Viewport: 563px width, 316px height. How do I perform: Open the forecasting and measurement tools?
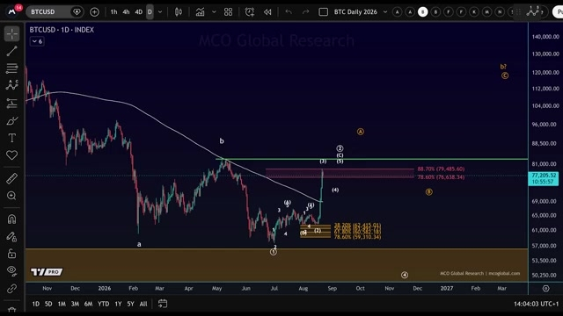11,104
